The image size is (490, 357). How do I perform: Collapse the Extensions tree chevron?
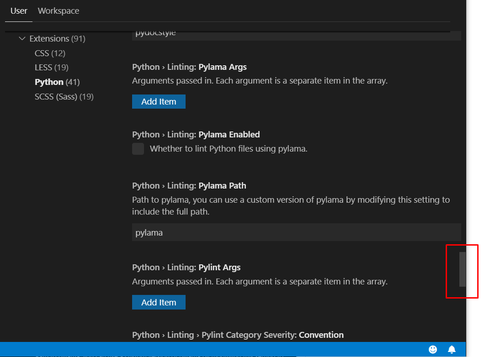coord(22,39)
